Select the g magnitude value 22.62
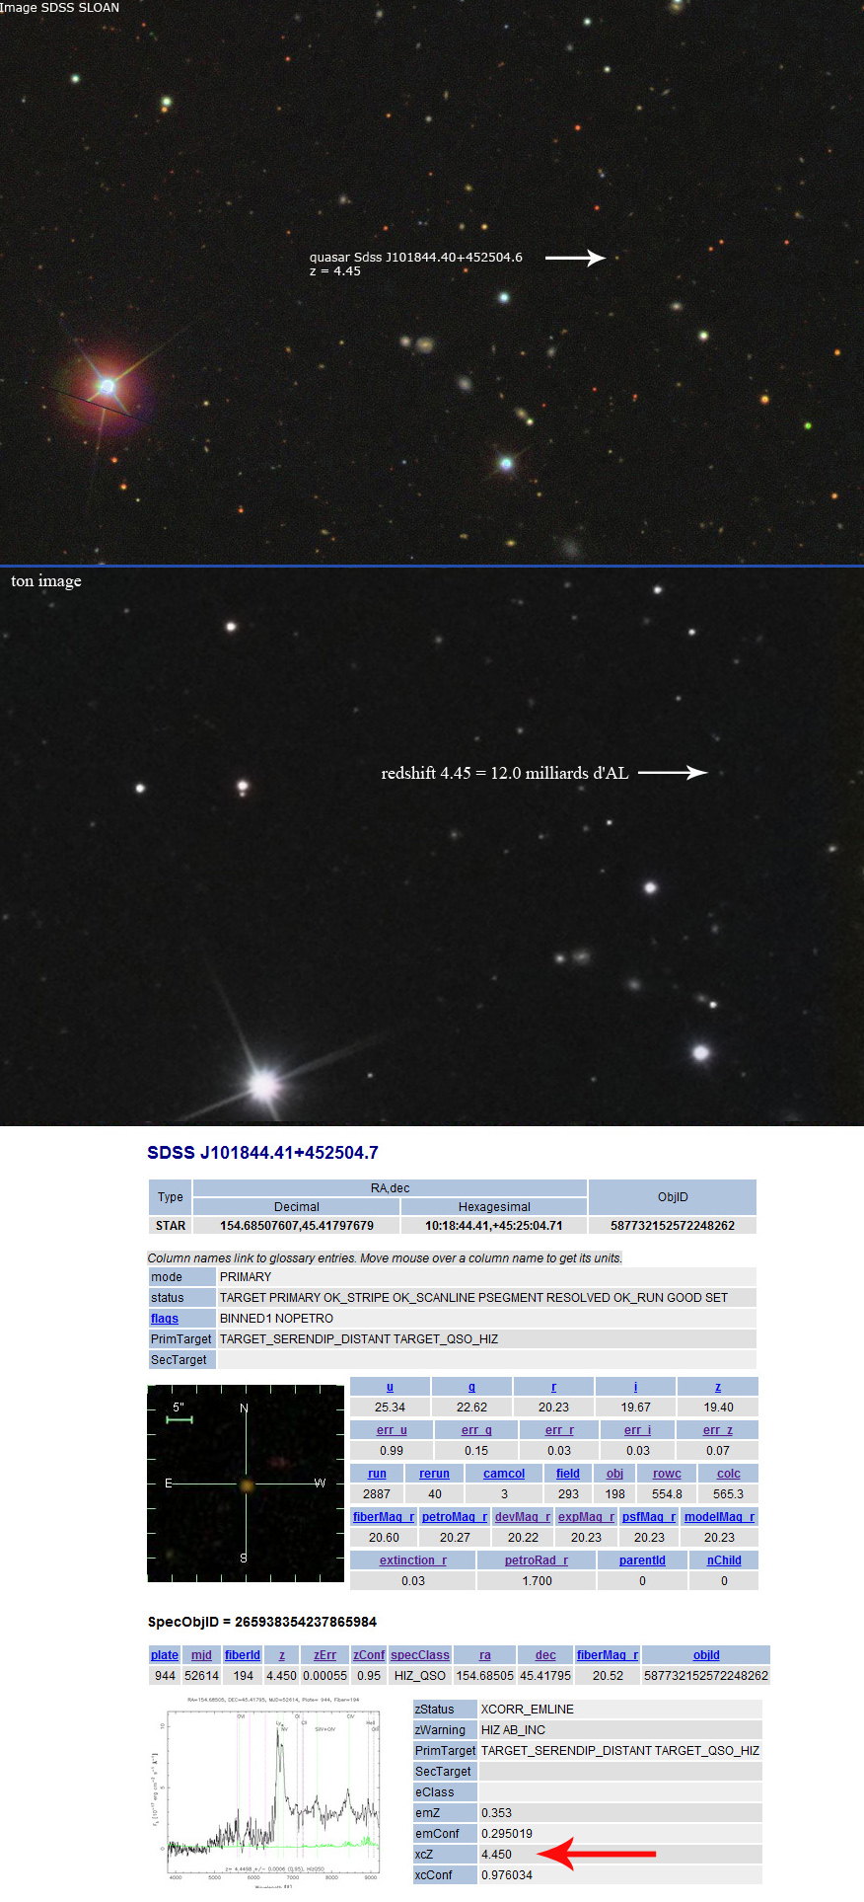Screen dimensions: 864x1902 [x=471, y=1407]
